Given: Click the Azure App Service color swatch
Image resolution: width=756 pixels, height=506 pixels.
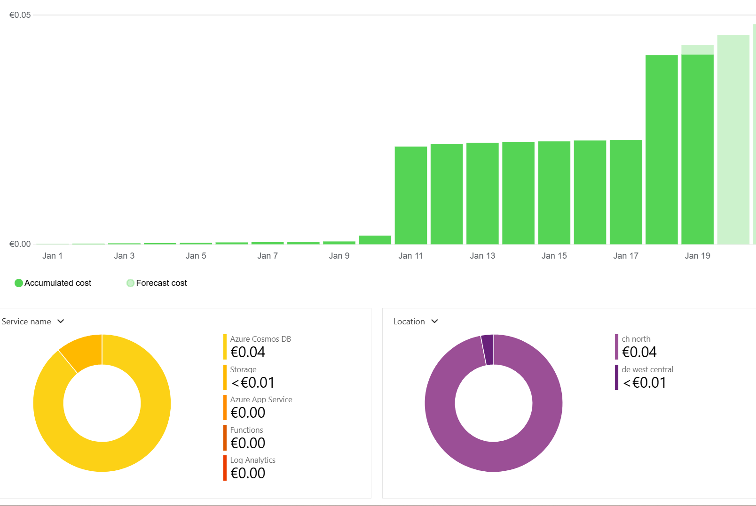Looking at the screenshot, I should coord(225,407).
